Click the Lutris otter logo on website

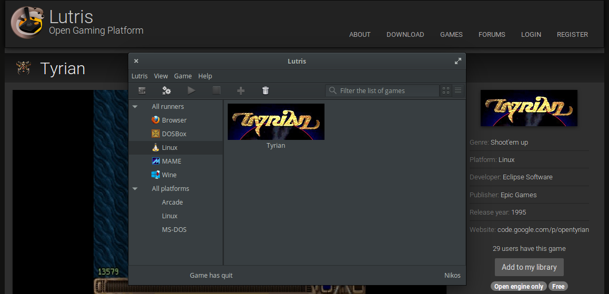click(27, 23)
